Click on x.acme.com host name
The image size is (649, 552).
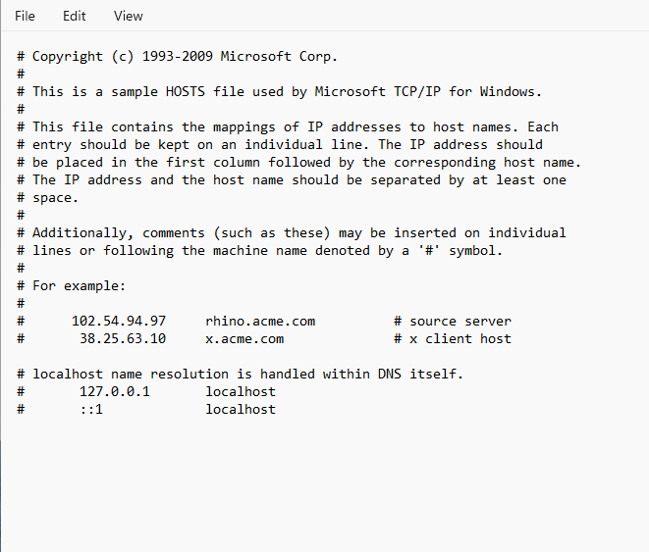pyautogui.click(x=244, y=338)
